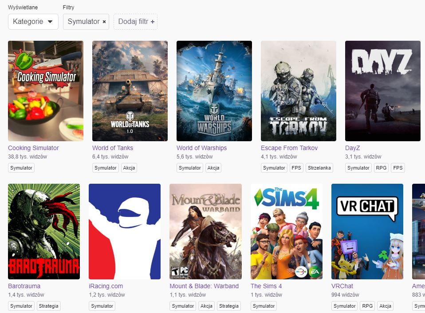Open the Cooking Simulator cover thumbnail
The image size is (425, 313).
coord(46,91)
